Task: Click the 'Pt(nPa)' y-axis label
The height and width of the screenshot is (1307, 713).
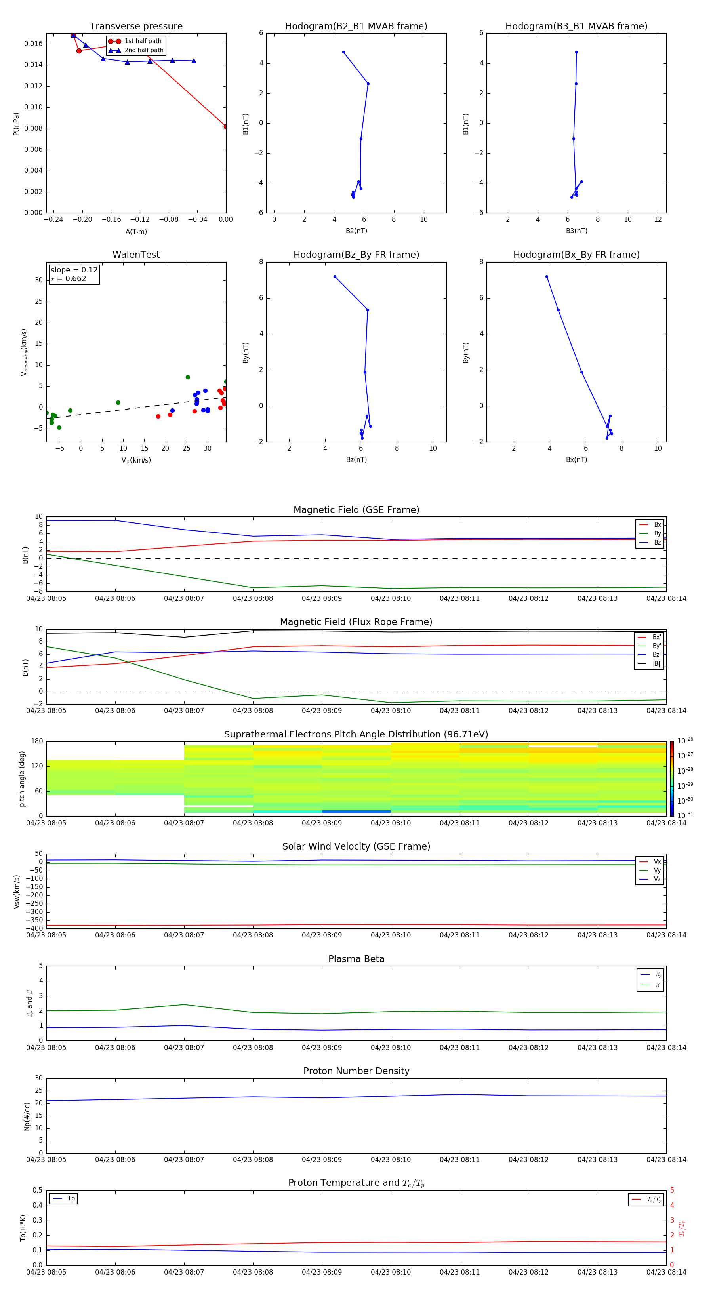Action: (x=16, y=124)
